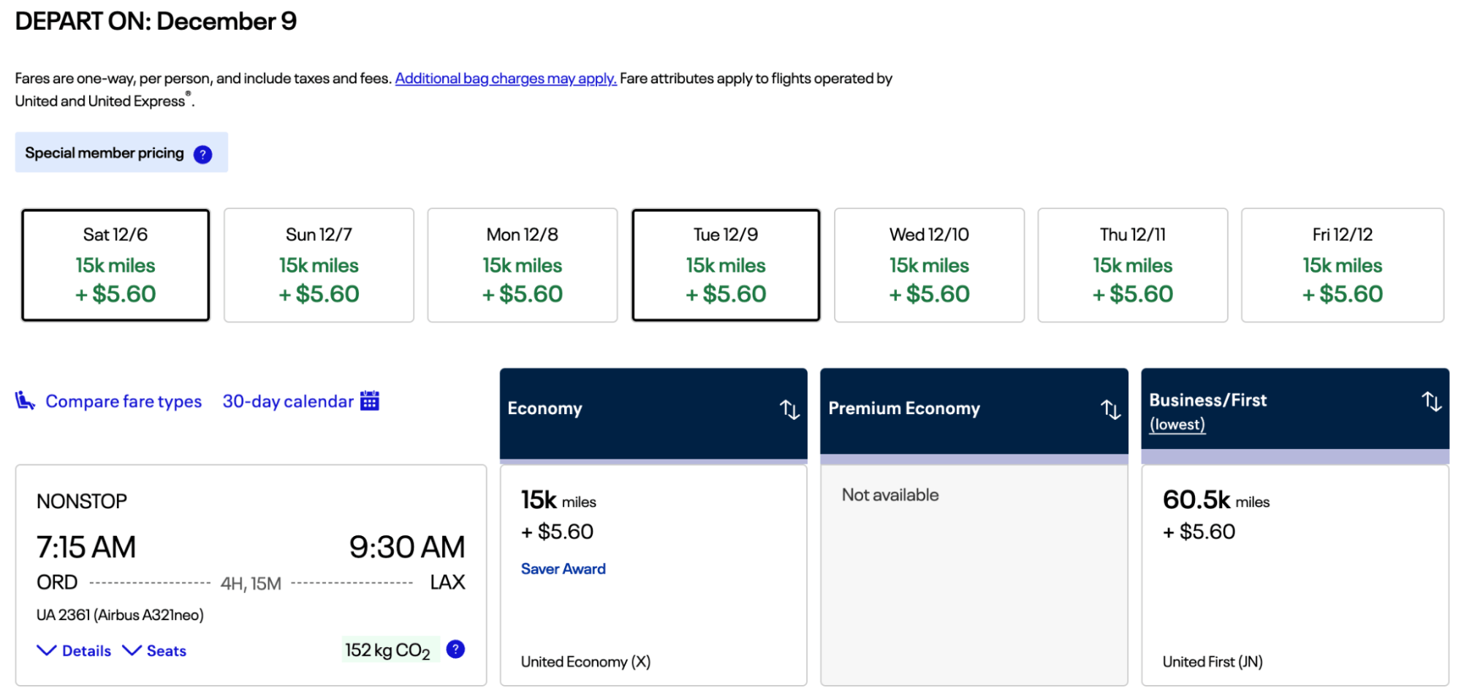Click the seat icon beside Compare fare types
1461x696 pixels.
click(25, 400)
